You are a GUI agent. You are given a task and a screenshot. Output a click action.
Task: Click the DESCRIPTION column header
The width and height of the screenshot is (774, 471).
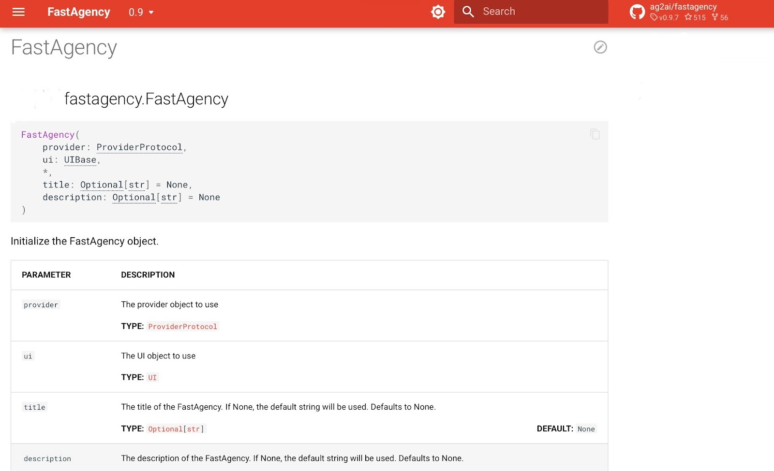coord(148,275)
